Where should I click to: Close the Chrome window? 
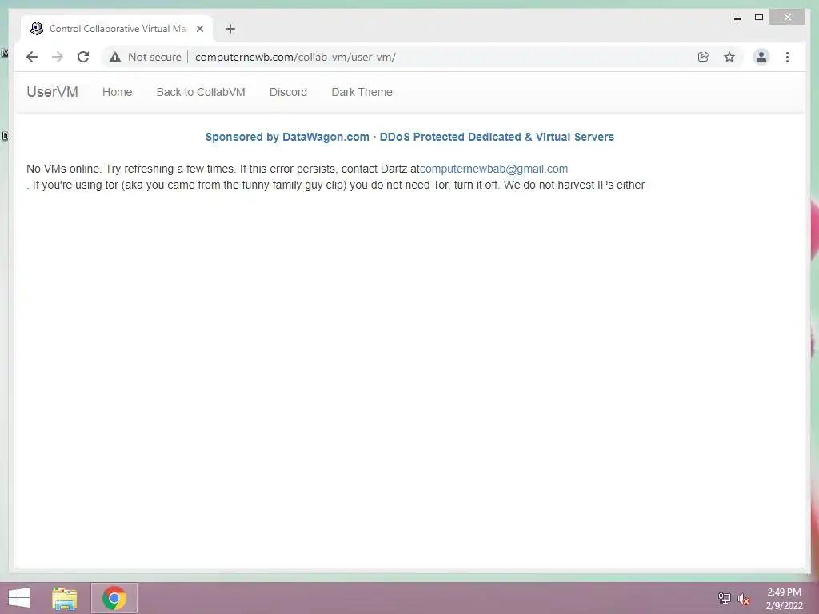click(x=788, y=18)
